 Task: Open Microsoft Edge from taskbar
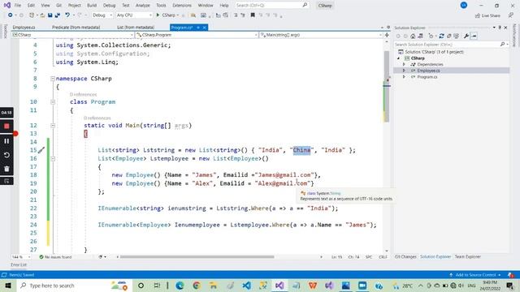180,286
